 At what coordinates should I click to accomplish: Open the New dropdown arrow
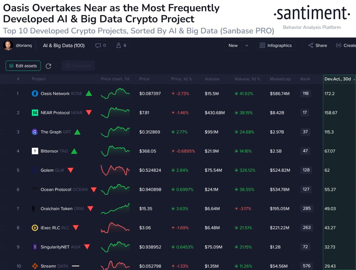[247, 45]
